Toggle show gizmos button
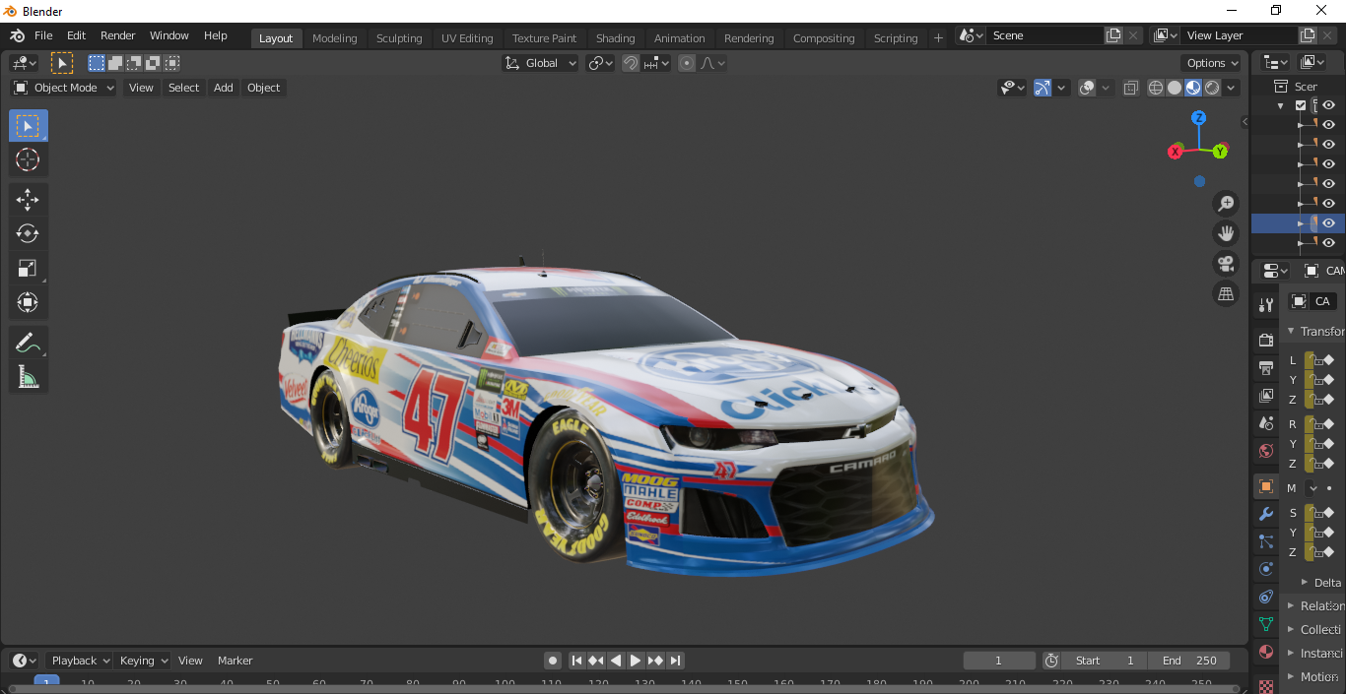The width and height of the screenshot is (1346, 694). click(x=1043, y=88)
